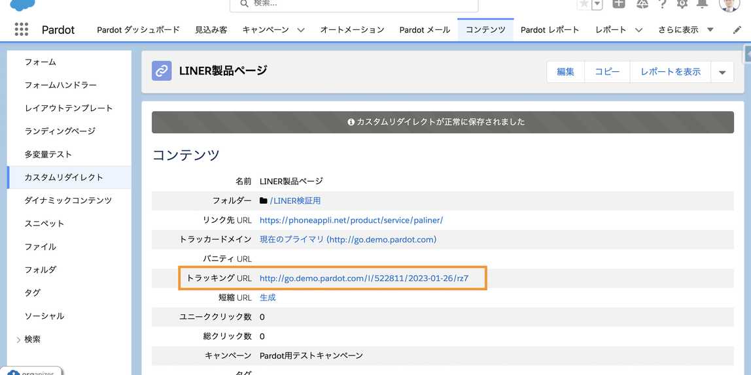Click 生成 to generate short URL
Image resolution: width=751 pixels, height=375 pixels.
(x=268, y=297)
